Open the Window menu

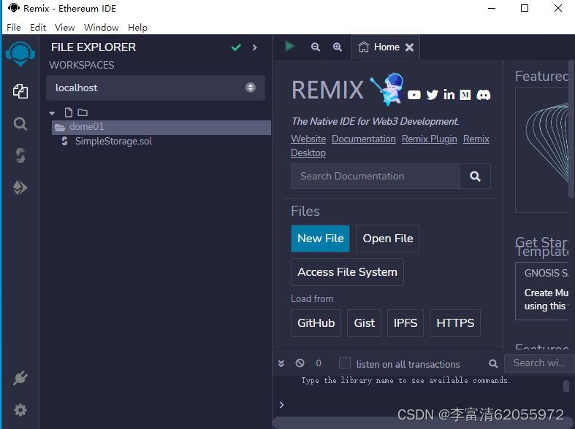click(102, 28)
